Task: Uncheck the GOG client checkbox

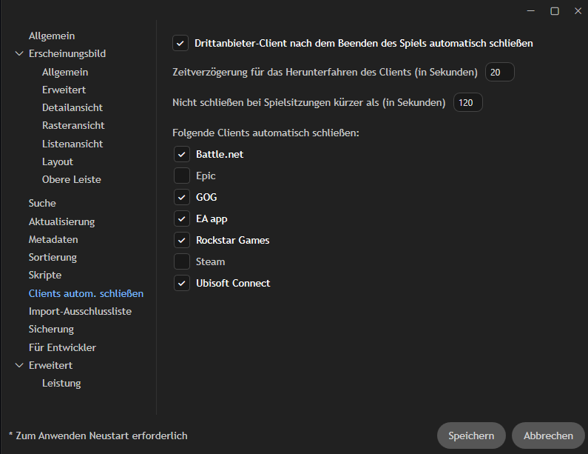Action: (181, 198)
